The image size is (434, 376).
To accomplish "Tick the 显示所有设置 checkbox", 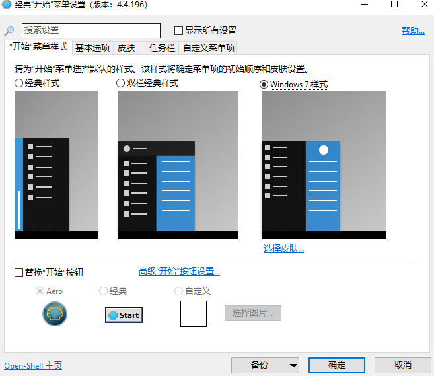I will [x=178, y=31].
